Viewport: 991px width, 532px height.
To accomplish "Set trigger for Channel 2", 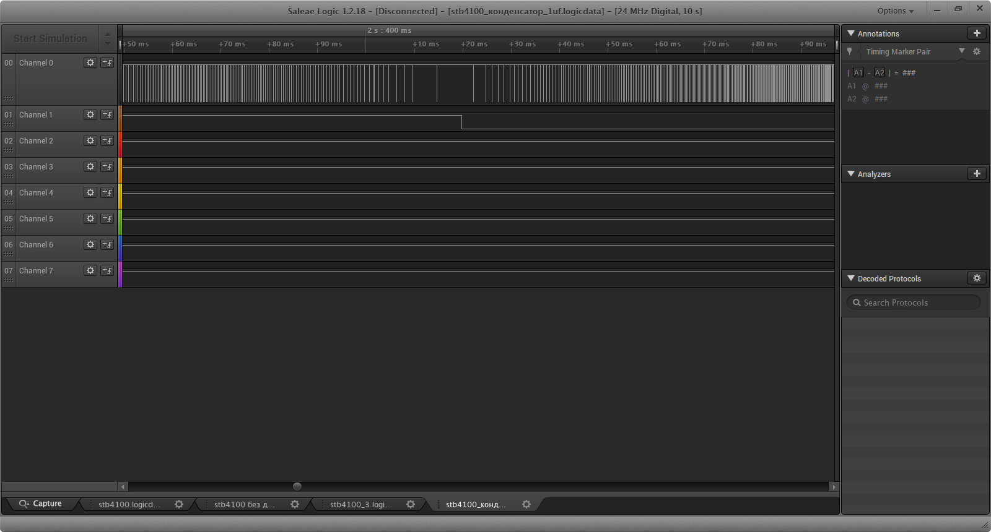I will pos(107,140).
